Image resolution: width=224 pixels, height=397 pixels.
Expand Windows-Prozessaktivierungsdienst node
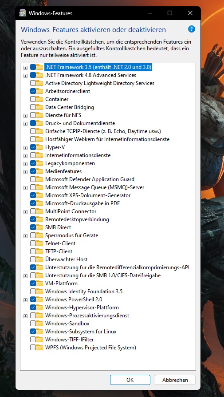coord(25,316)
